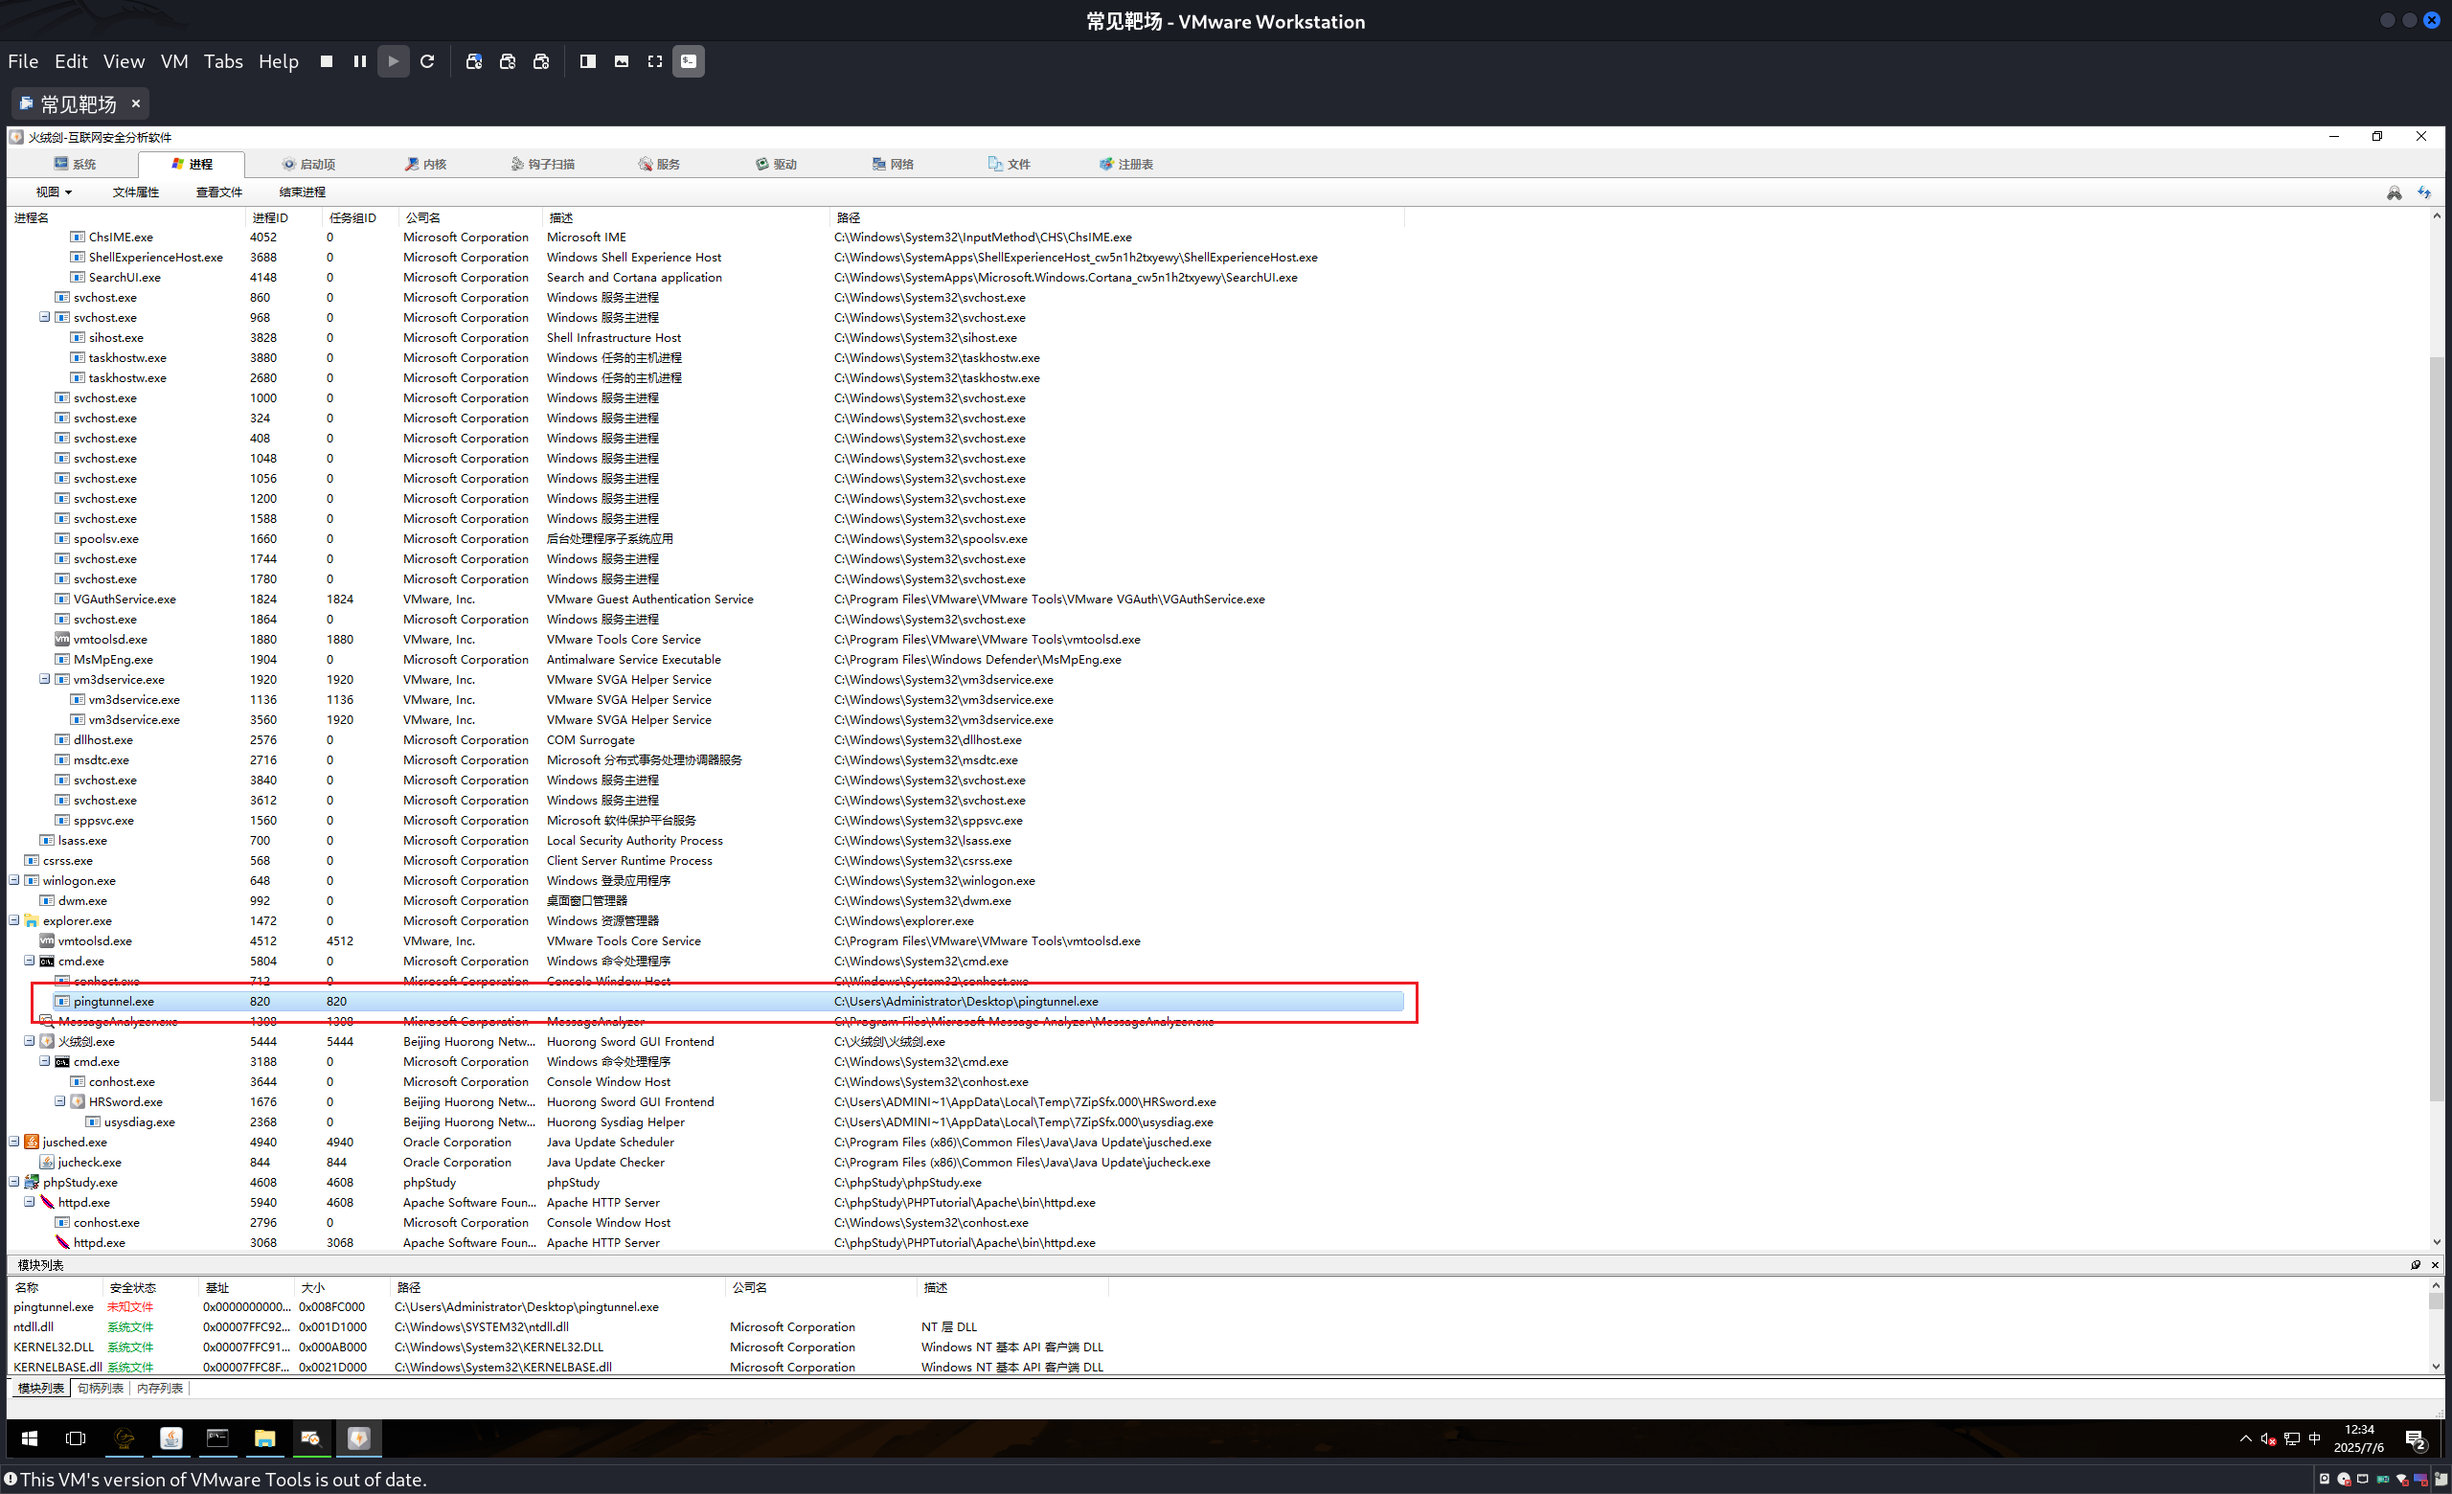Click the VM restart icon

(x=427, y=61)
